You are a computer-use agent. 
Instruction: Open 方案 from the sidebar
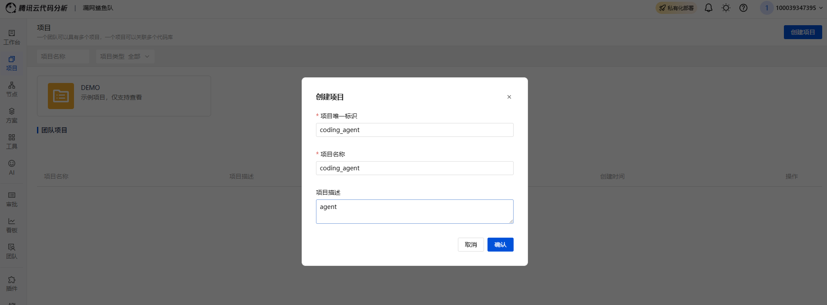[12, 115]
